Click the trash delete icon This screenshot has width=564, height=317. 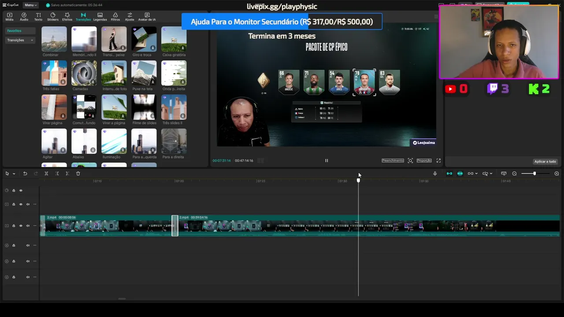tap(78, 173)
